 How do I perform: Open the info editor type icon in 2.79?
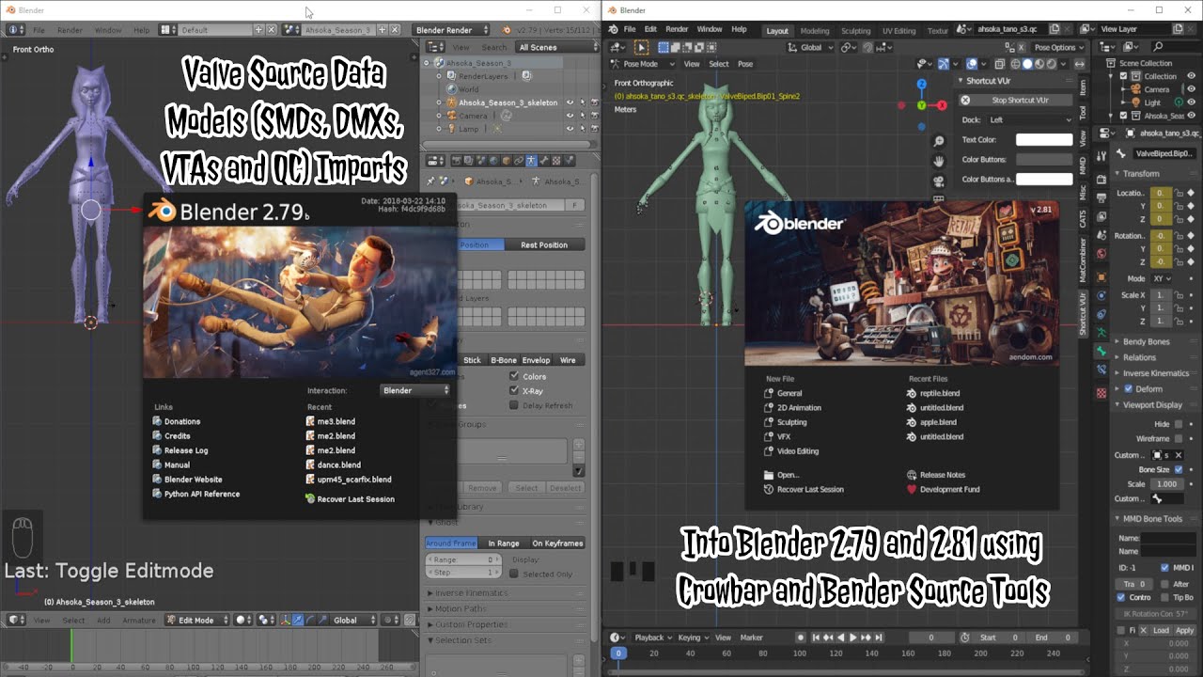(14, 30)
